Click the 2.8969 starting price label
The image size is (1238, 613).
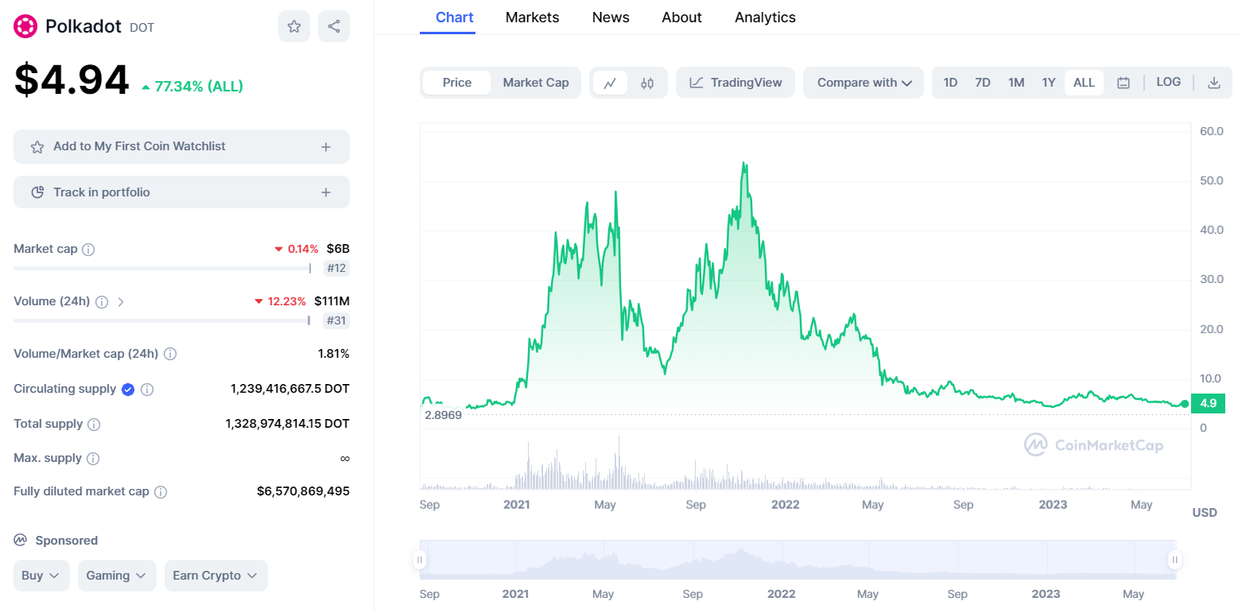click(x=444, y=415)
